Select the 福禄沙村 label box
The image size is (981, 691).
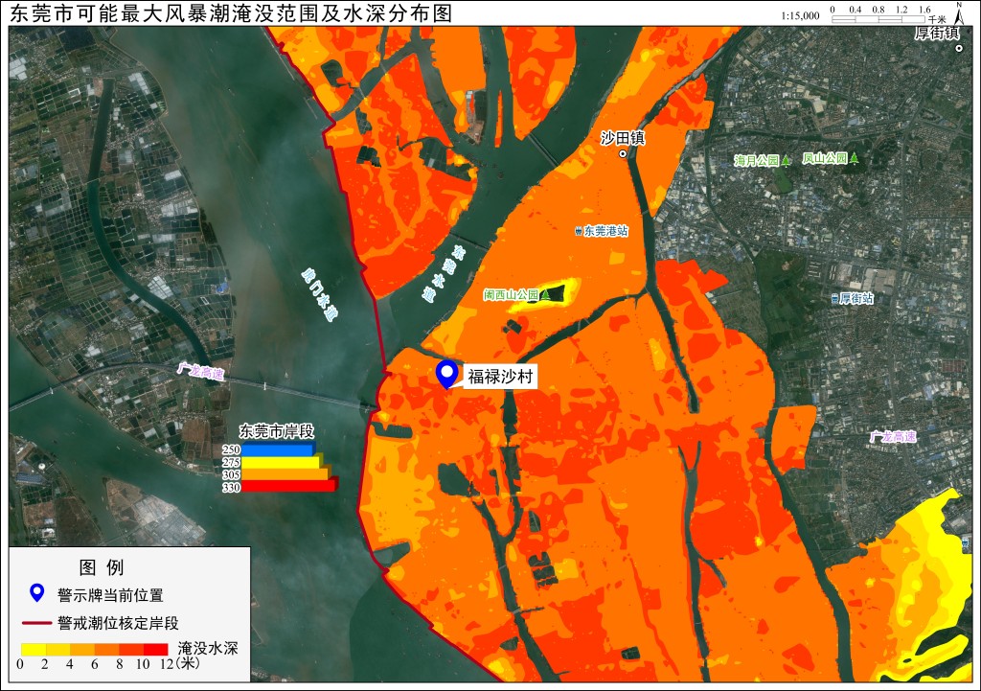coord(500,377)
